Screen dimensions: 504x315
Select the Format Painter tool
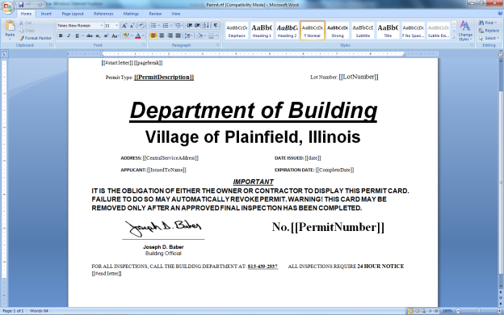[35, 38]
